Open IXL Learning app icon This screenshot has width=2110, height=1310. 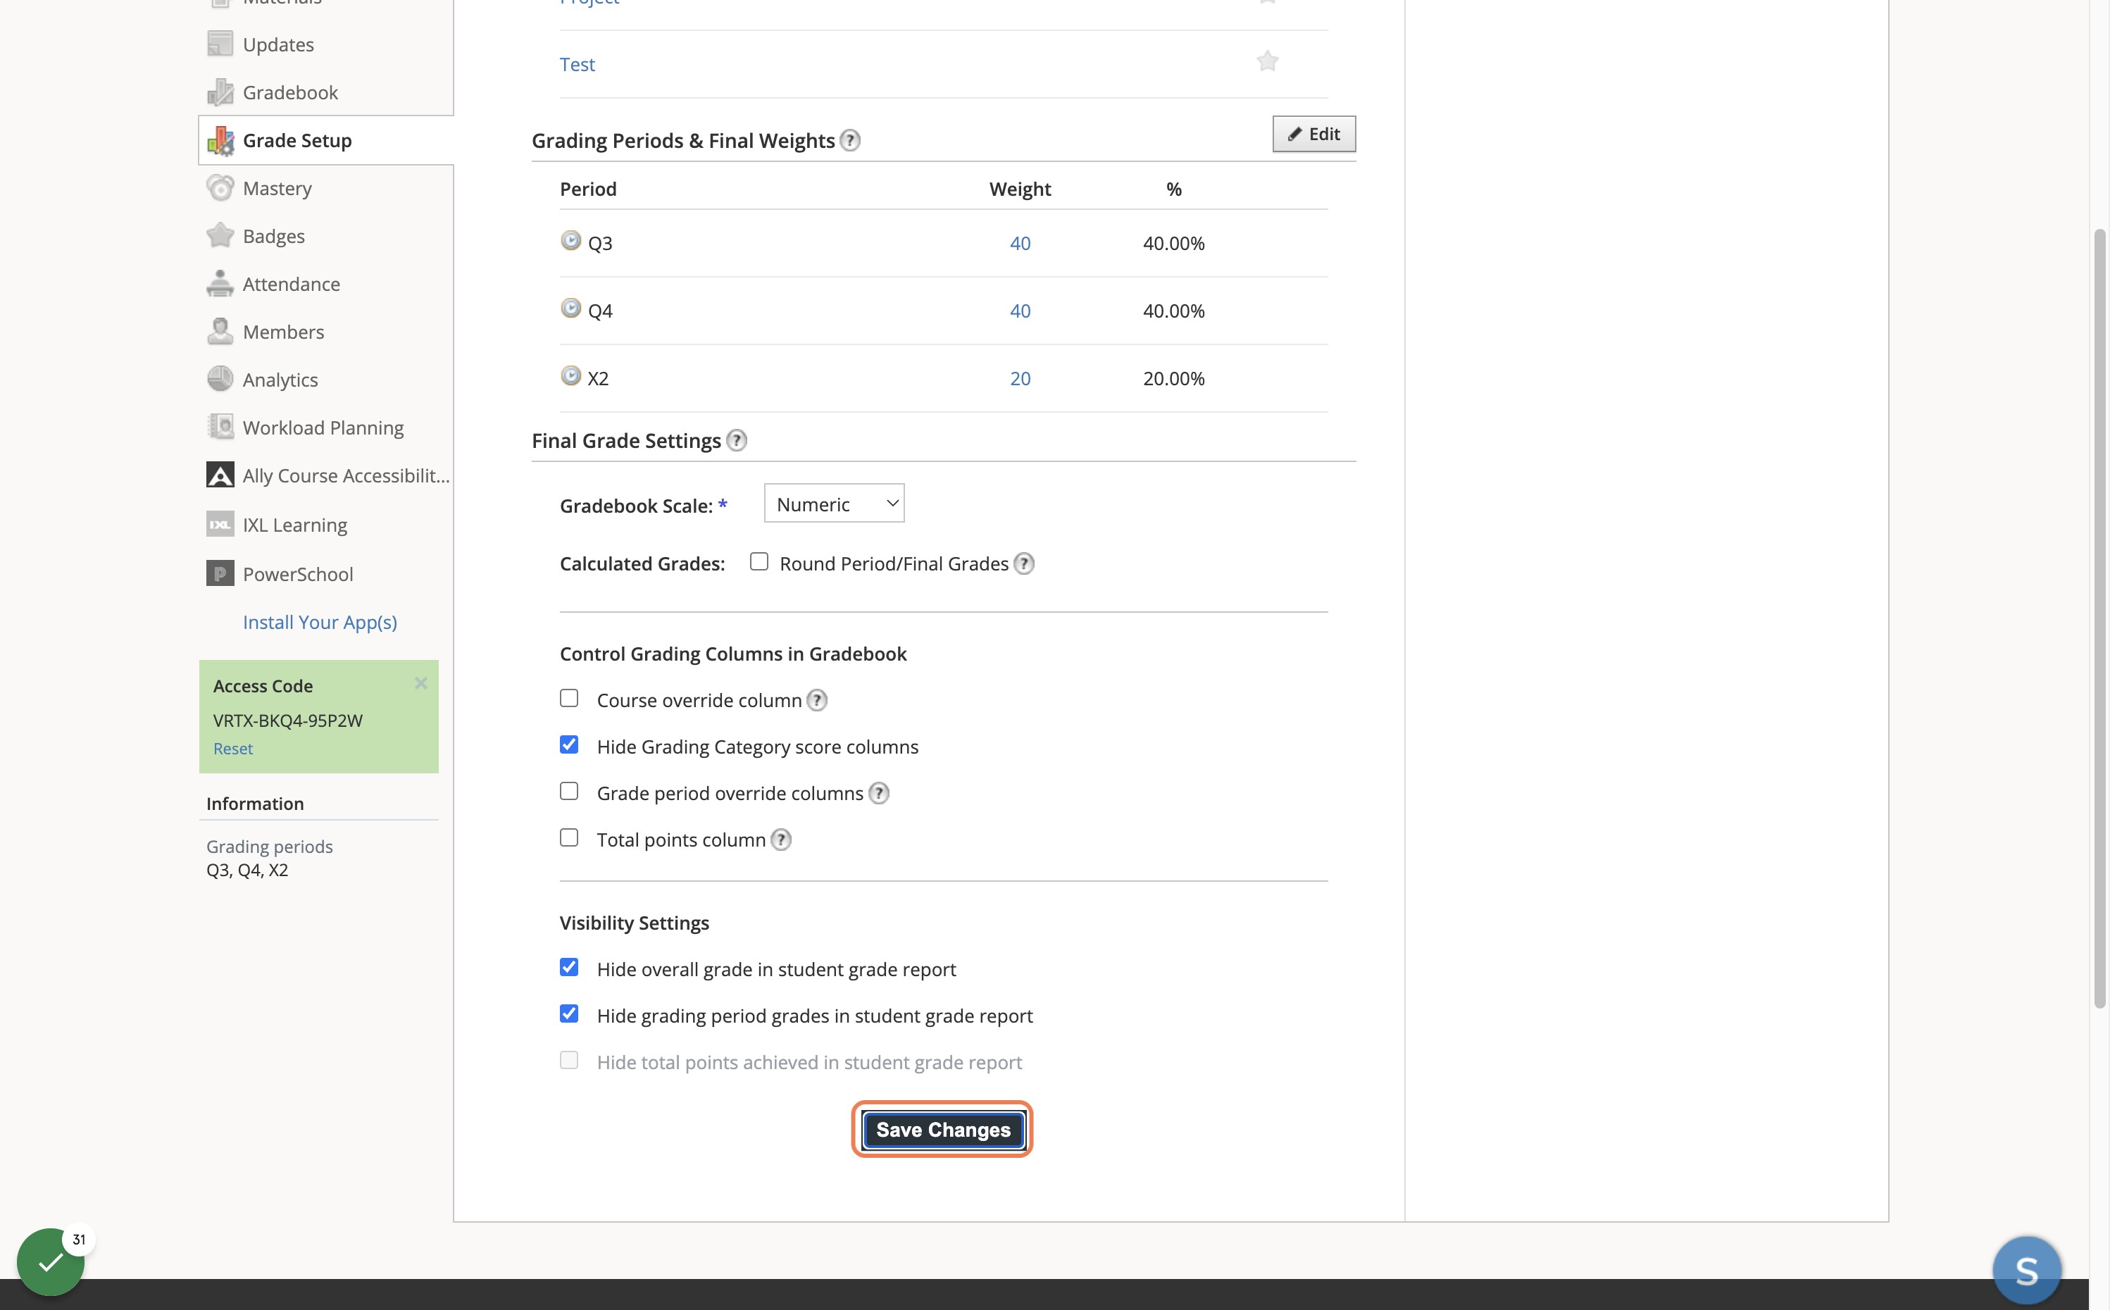click(220, 524)
